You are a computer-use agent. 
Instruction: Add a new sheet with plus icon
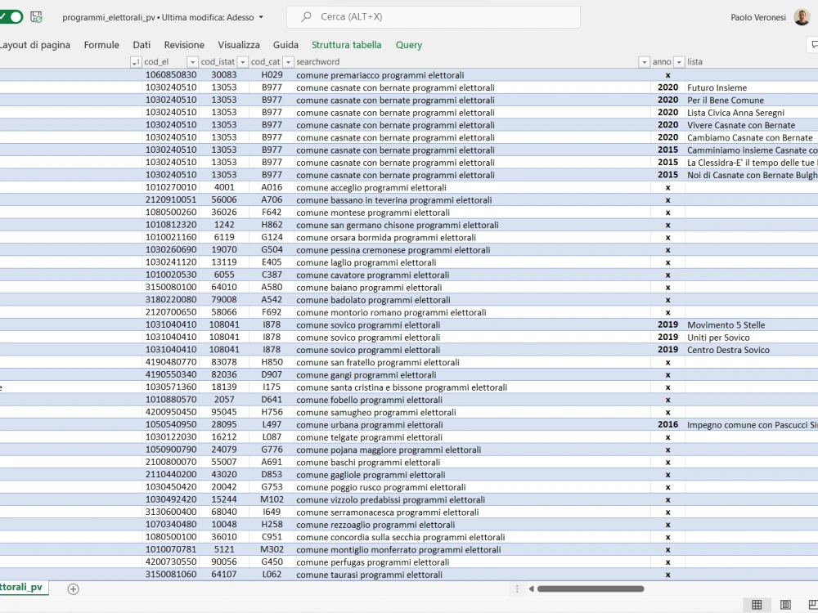(73, 589)
